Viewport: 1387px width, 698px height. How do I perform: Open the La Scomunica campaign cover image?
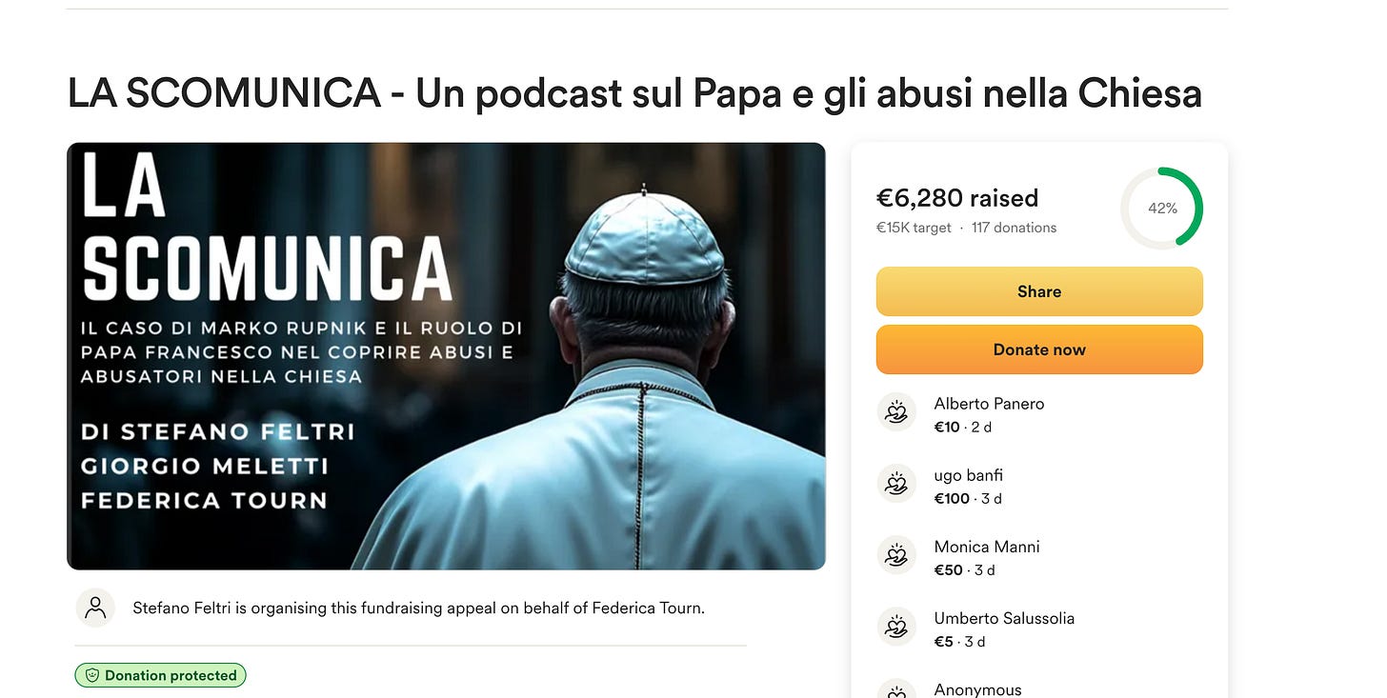(x=446, y=356)
